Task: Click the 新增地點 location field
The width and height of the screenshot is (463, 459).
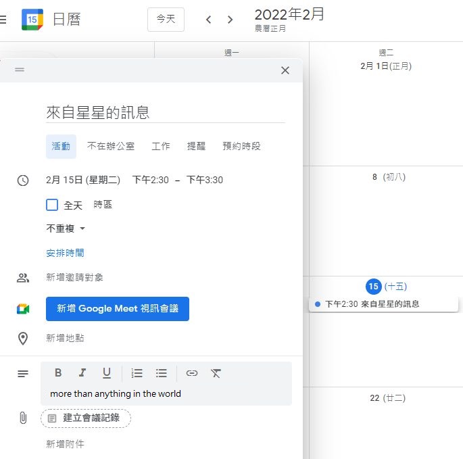Action: pyautogui.click(x=65, y=338)
